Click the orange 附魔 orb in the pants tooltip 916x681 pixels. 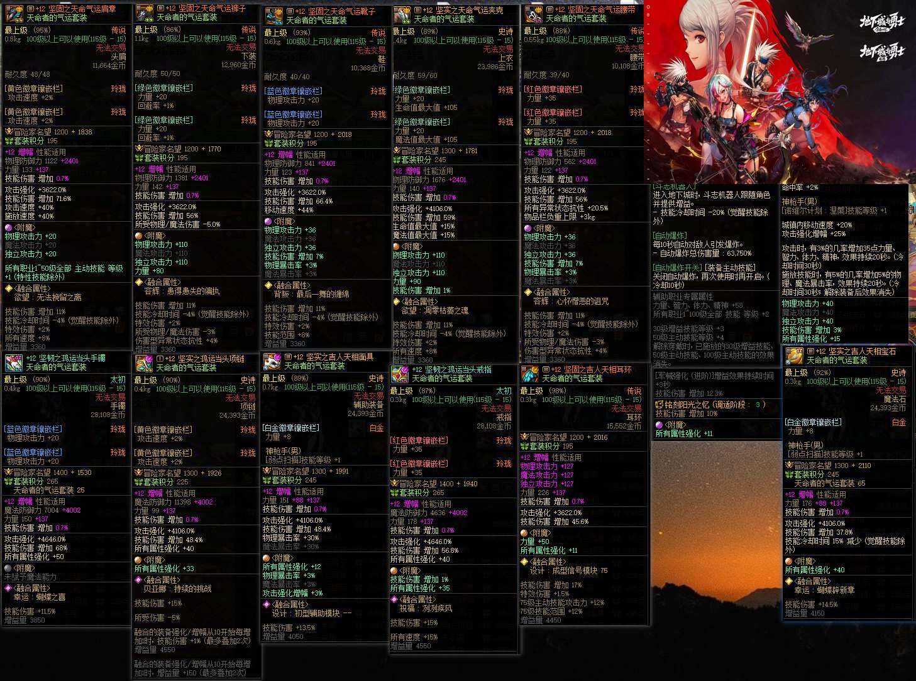tap(139, 236)
